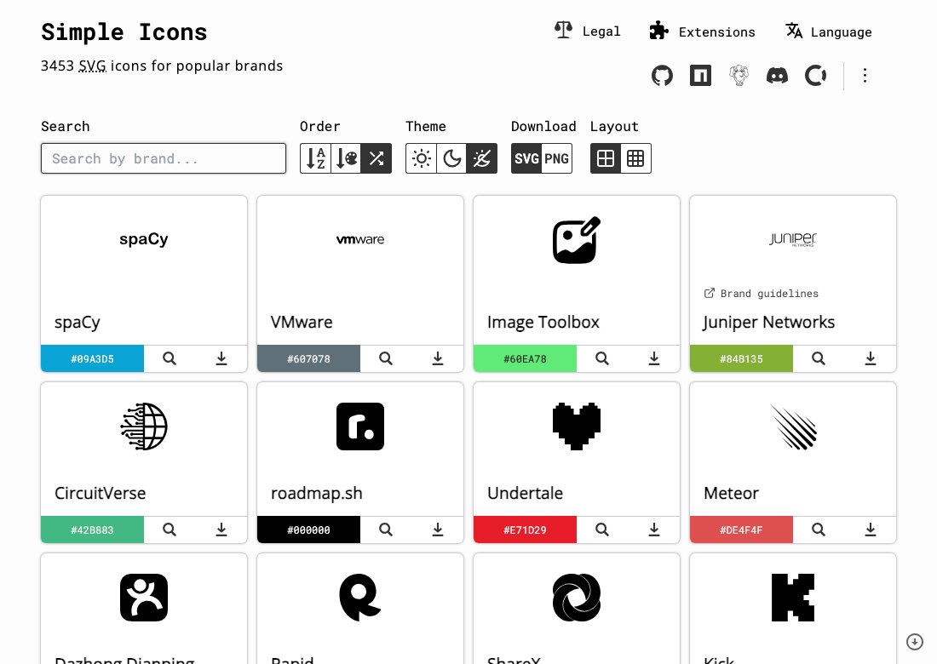This screenshot has height=664, width=937.
Task: Open the npm package icon
Action: [x=700, y=76]
